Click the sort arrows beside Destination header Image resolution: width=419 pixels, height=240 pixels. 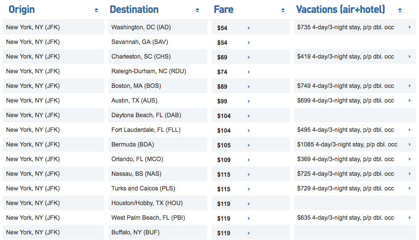tap(197, 10)
